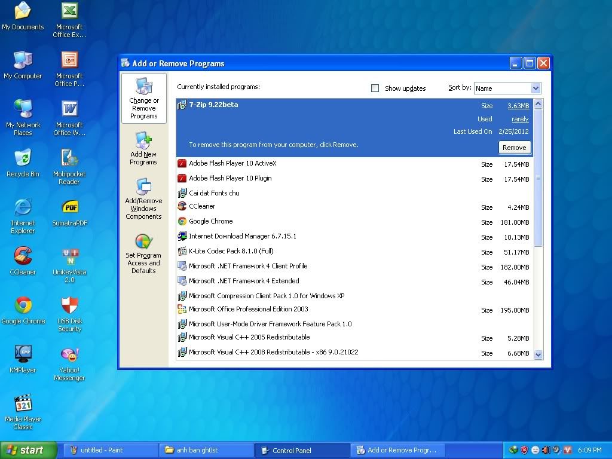Minimize the Add or Remove Programs window
Screen dimensions: 612x459
tap(516, 63)
